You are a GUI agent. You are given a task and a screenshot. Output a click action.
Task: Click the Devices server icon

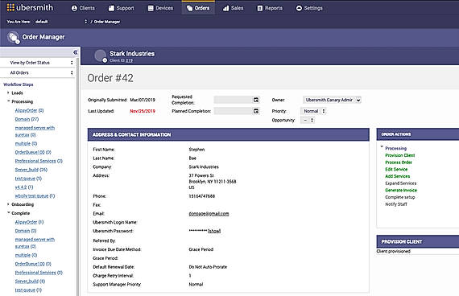pyautogui.click(x=151, y=9)
